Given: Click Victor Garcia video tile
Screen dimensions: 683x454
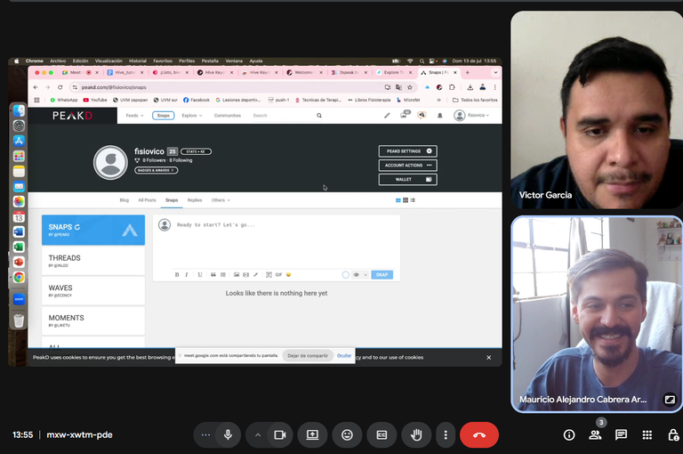Looking at the screenshot, I should [597, 109].
